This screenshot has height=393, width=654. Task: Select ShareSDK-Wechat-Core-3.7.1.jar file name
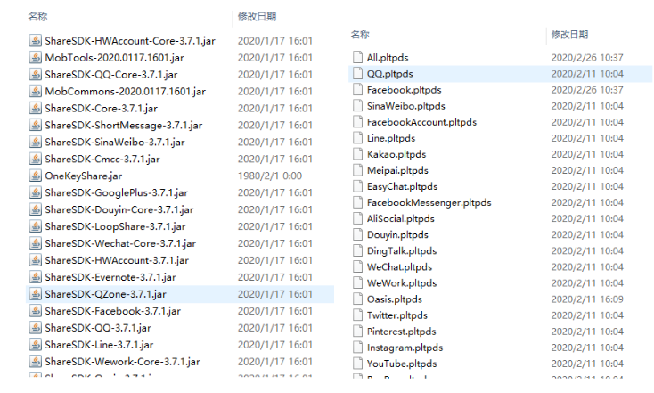[x=120, y=243]
